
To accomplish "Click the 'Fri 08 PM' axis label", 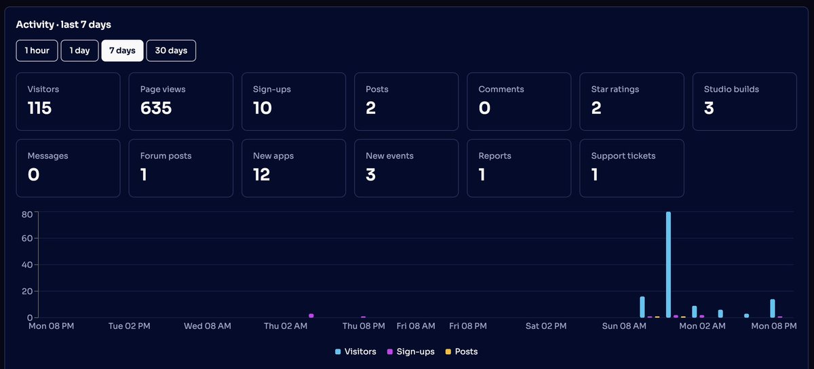I will pos(468,326).
